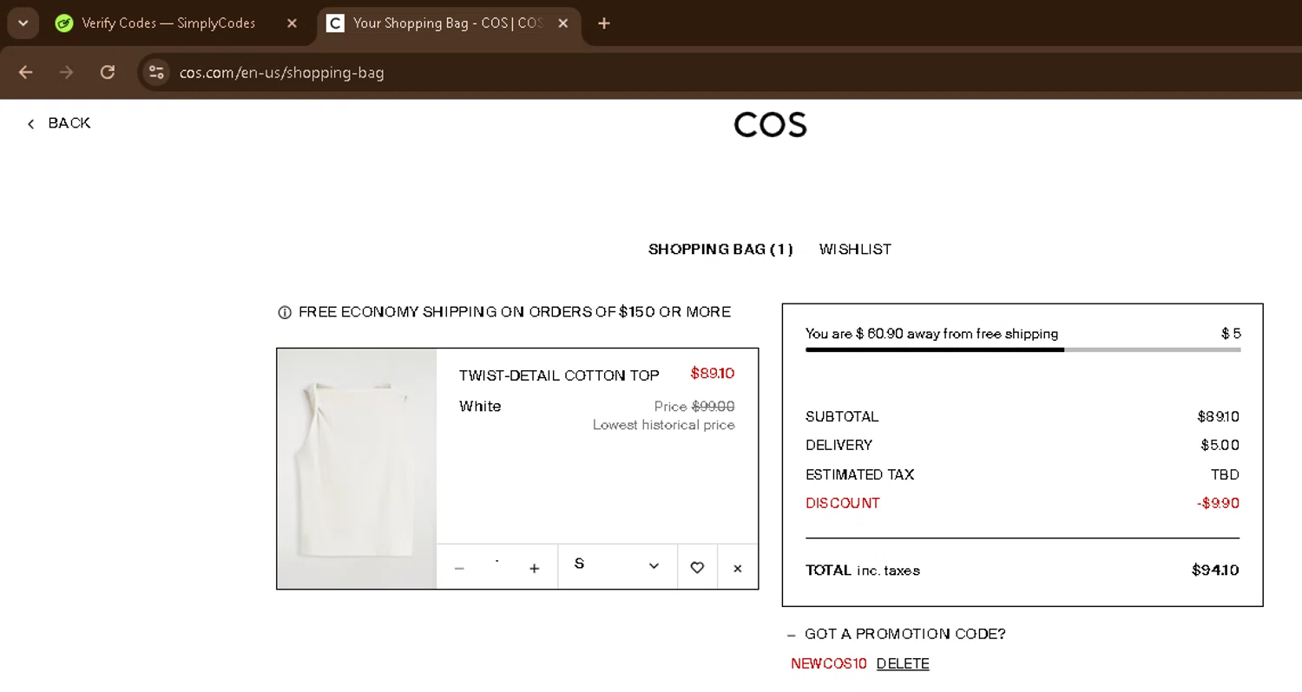The width and height of the screenshot is (1302, 692).
Task: Remove item with the X icon
Action: point(738,568)
